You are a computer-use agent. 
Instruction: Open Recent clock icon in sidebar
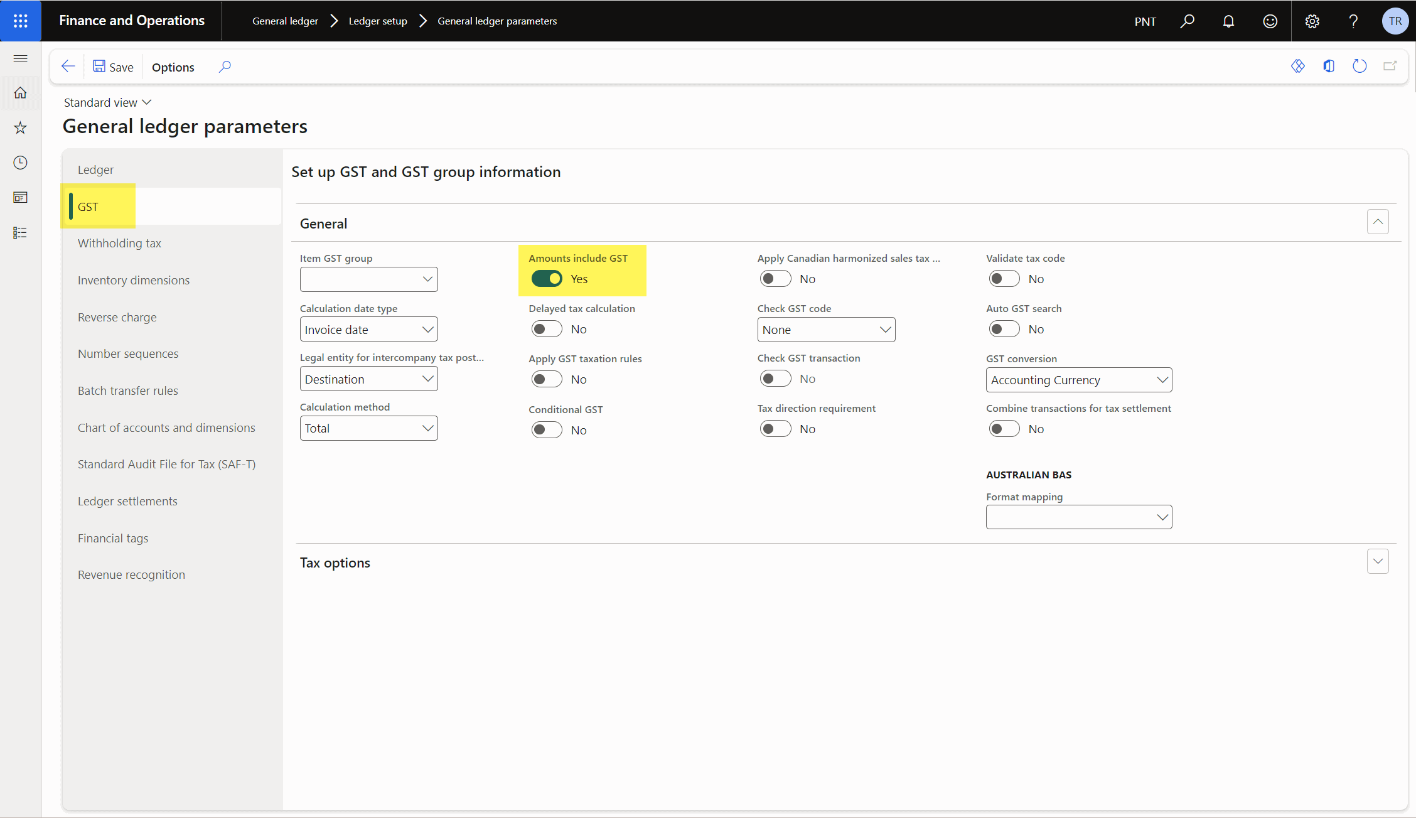point(21,163)
